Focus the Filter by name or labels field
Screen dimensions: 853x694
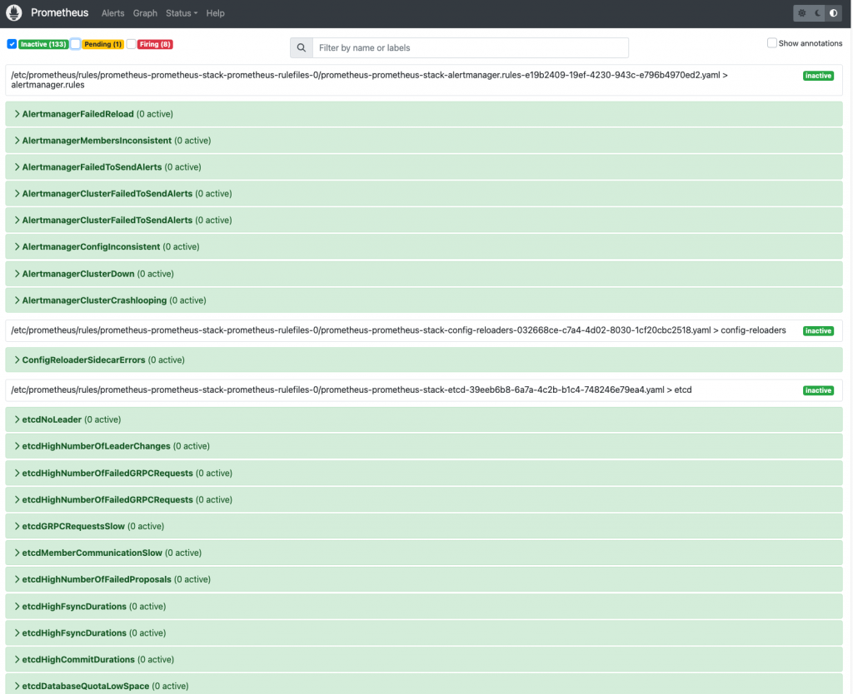tap(471, 47)
